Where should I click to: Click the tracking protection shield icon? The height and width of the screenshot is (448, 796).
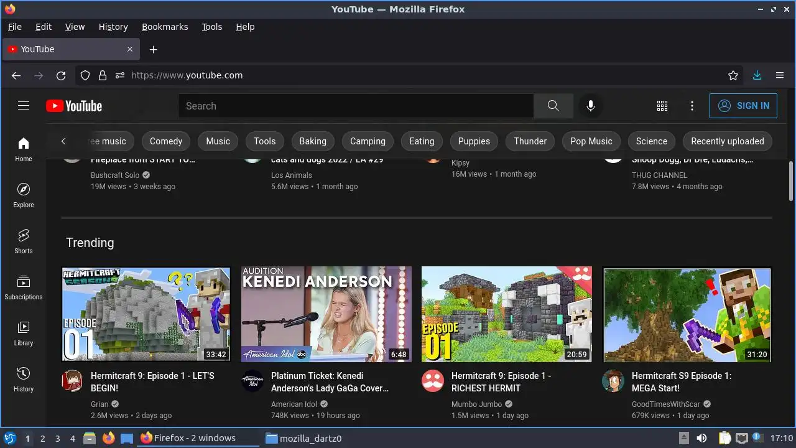click(85, 75)
